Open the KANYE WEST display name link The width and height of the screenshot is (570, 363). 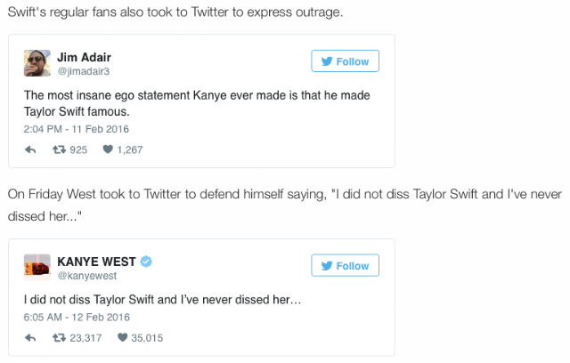[x=96, y=262]
